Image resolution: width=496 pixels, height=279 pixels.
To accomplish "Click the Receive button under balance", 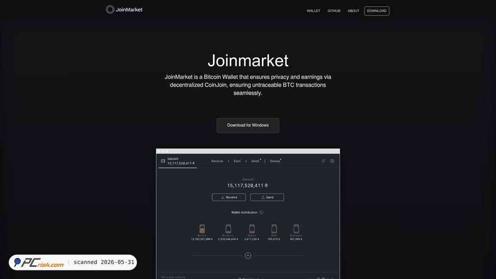I will pos(229,197).
